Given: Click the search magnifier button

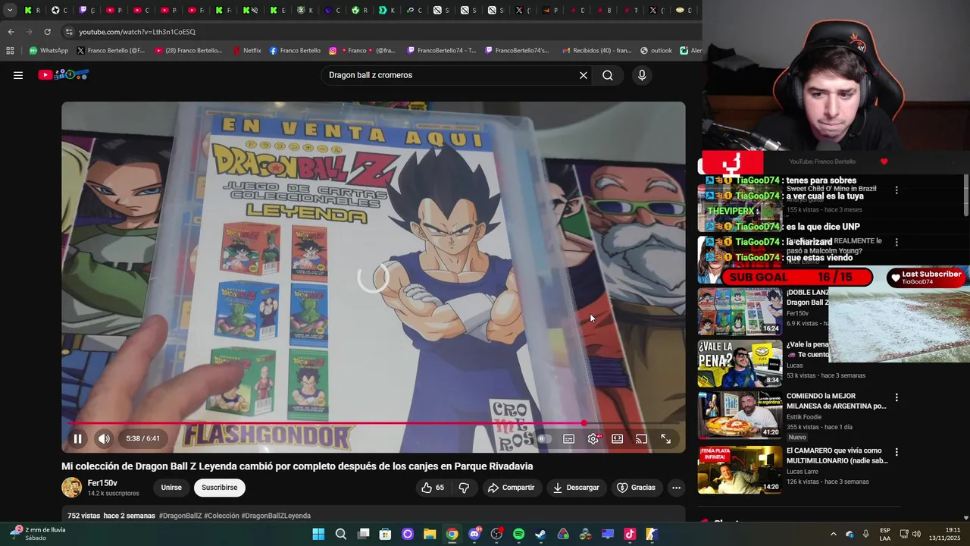Looking at the screenshot, I should coord(608,75).
